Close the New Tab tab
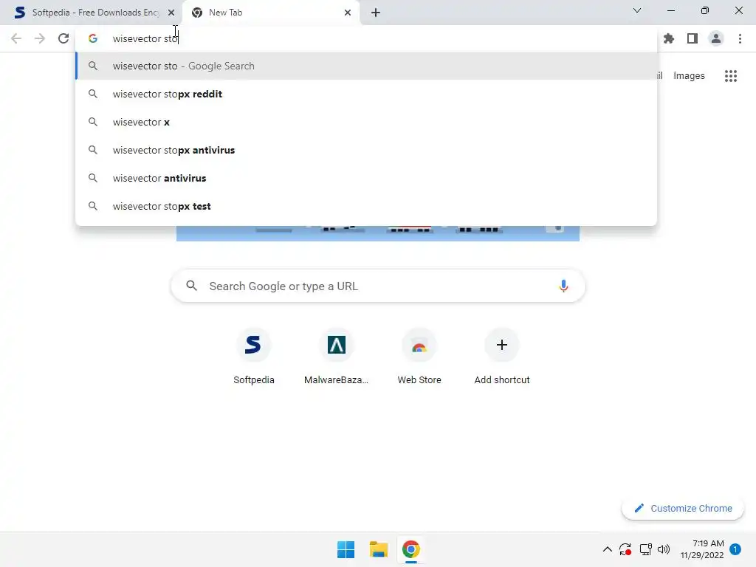The image size is (756, 567). point(348,13)
